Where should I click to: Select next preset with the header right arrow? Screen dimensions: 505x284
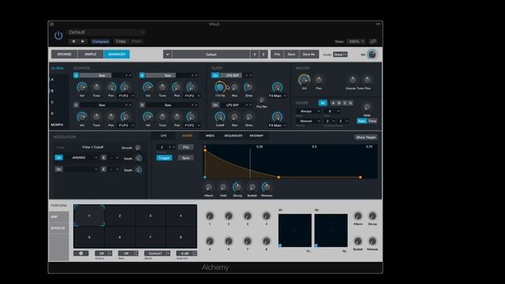[264, 54]
